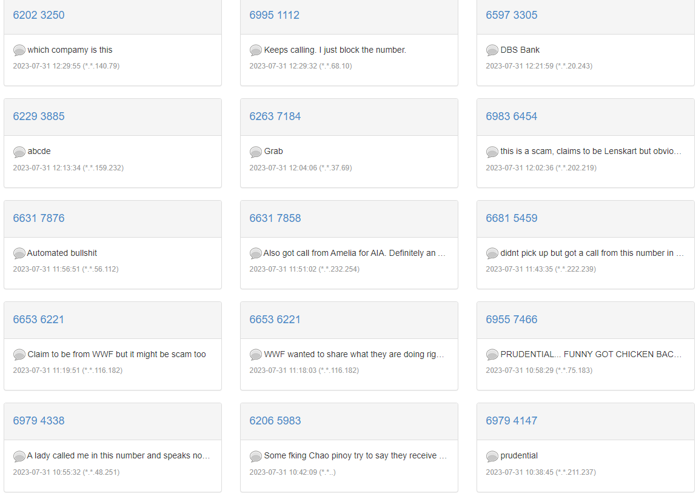Open phone number 6202 3250
The height and width of the screenshot is (496, 696).
39,15
